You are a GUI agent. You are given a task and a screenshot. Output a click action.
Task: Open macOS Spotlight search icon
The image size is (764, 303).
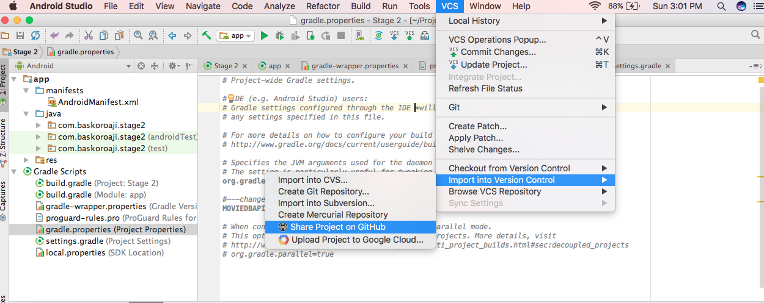[721, 6]
